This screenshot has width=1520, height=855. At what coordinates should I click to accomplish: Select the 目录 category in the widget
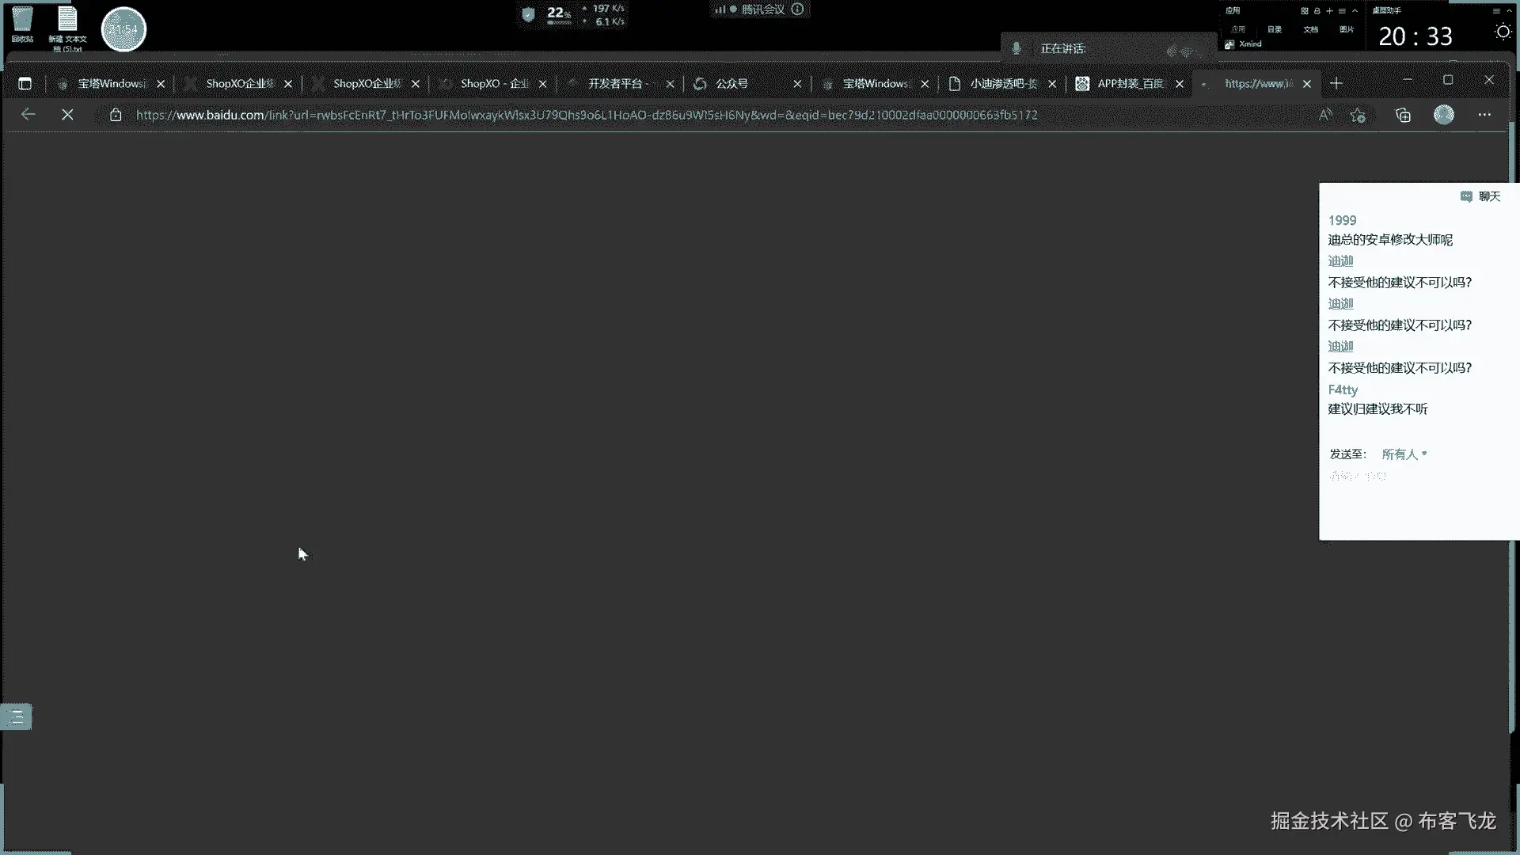click(1274, 29)
